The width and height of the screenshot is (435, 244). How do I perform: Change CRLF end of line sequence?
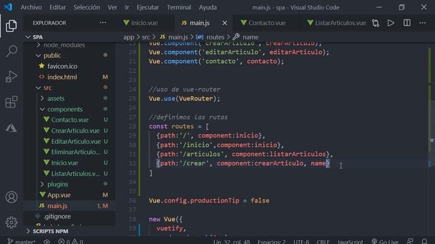tap(323, 241)
